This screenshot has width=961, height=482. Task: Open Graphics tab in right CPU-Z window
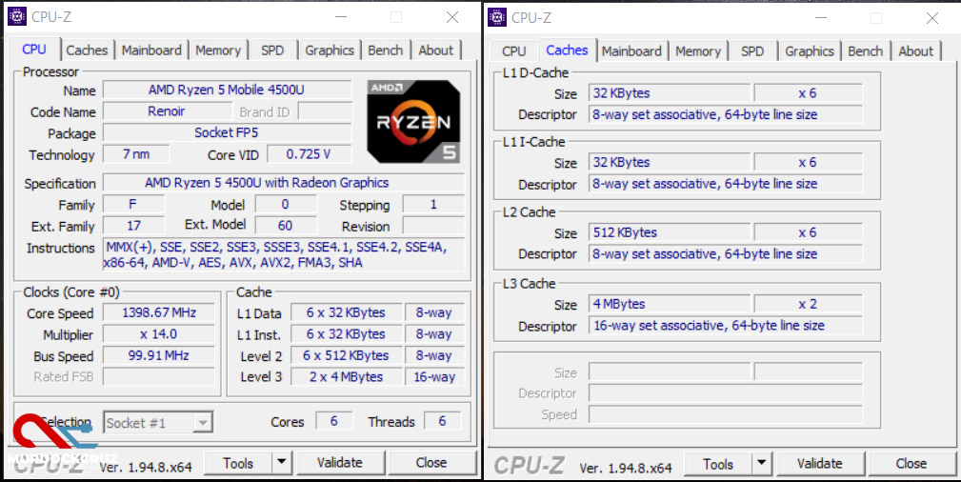click(810, 50)
